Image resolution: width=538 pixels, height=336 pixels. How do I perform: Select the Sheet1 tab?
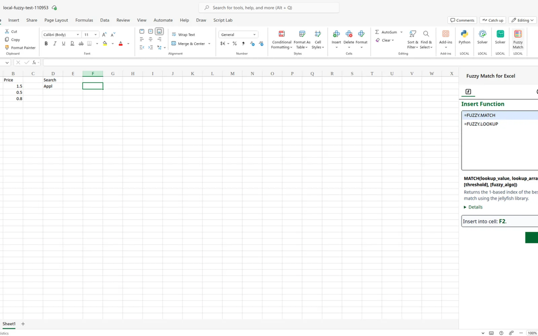(9, 324)
